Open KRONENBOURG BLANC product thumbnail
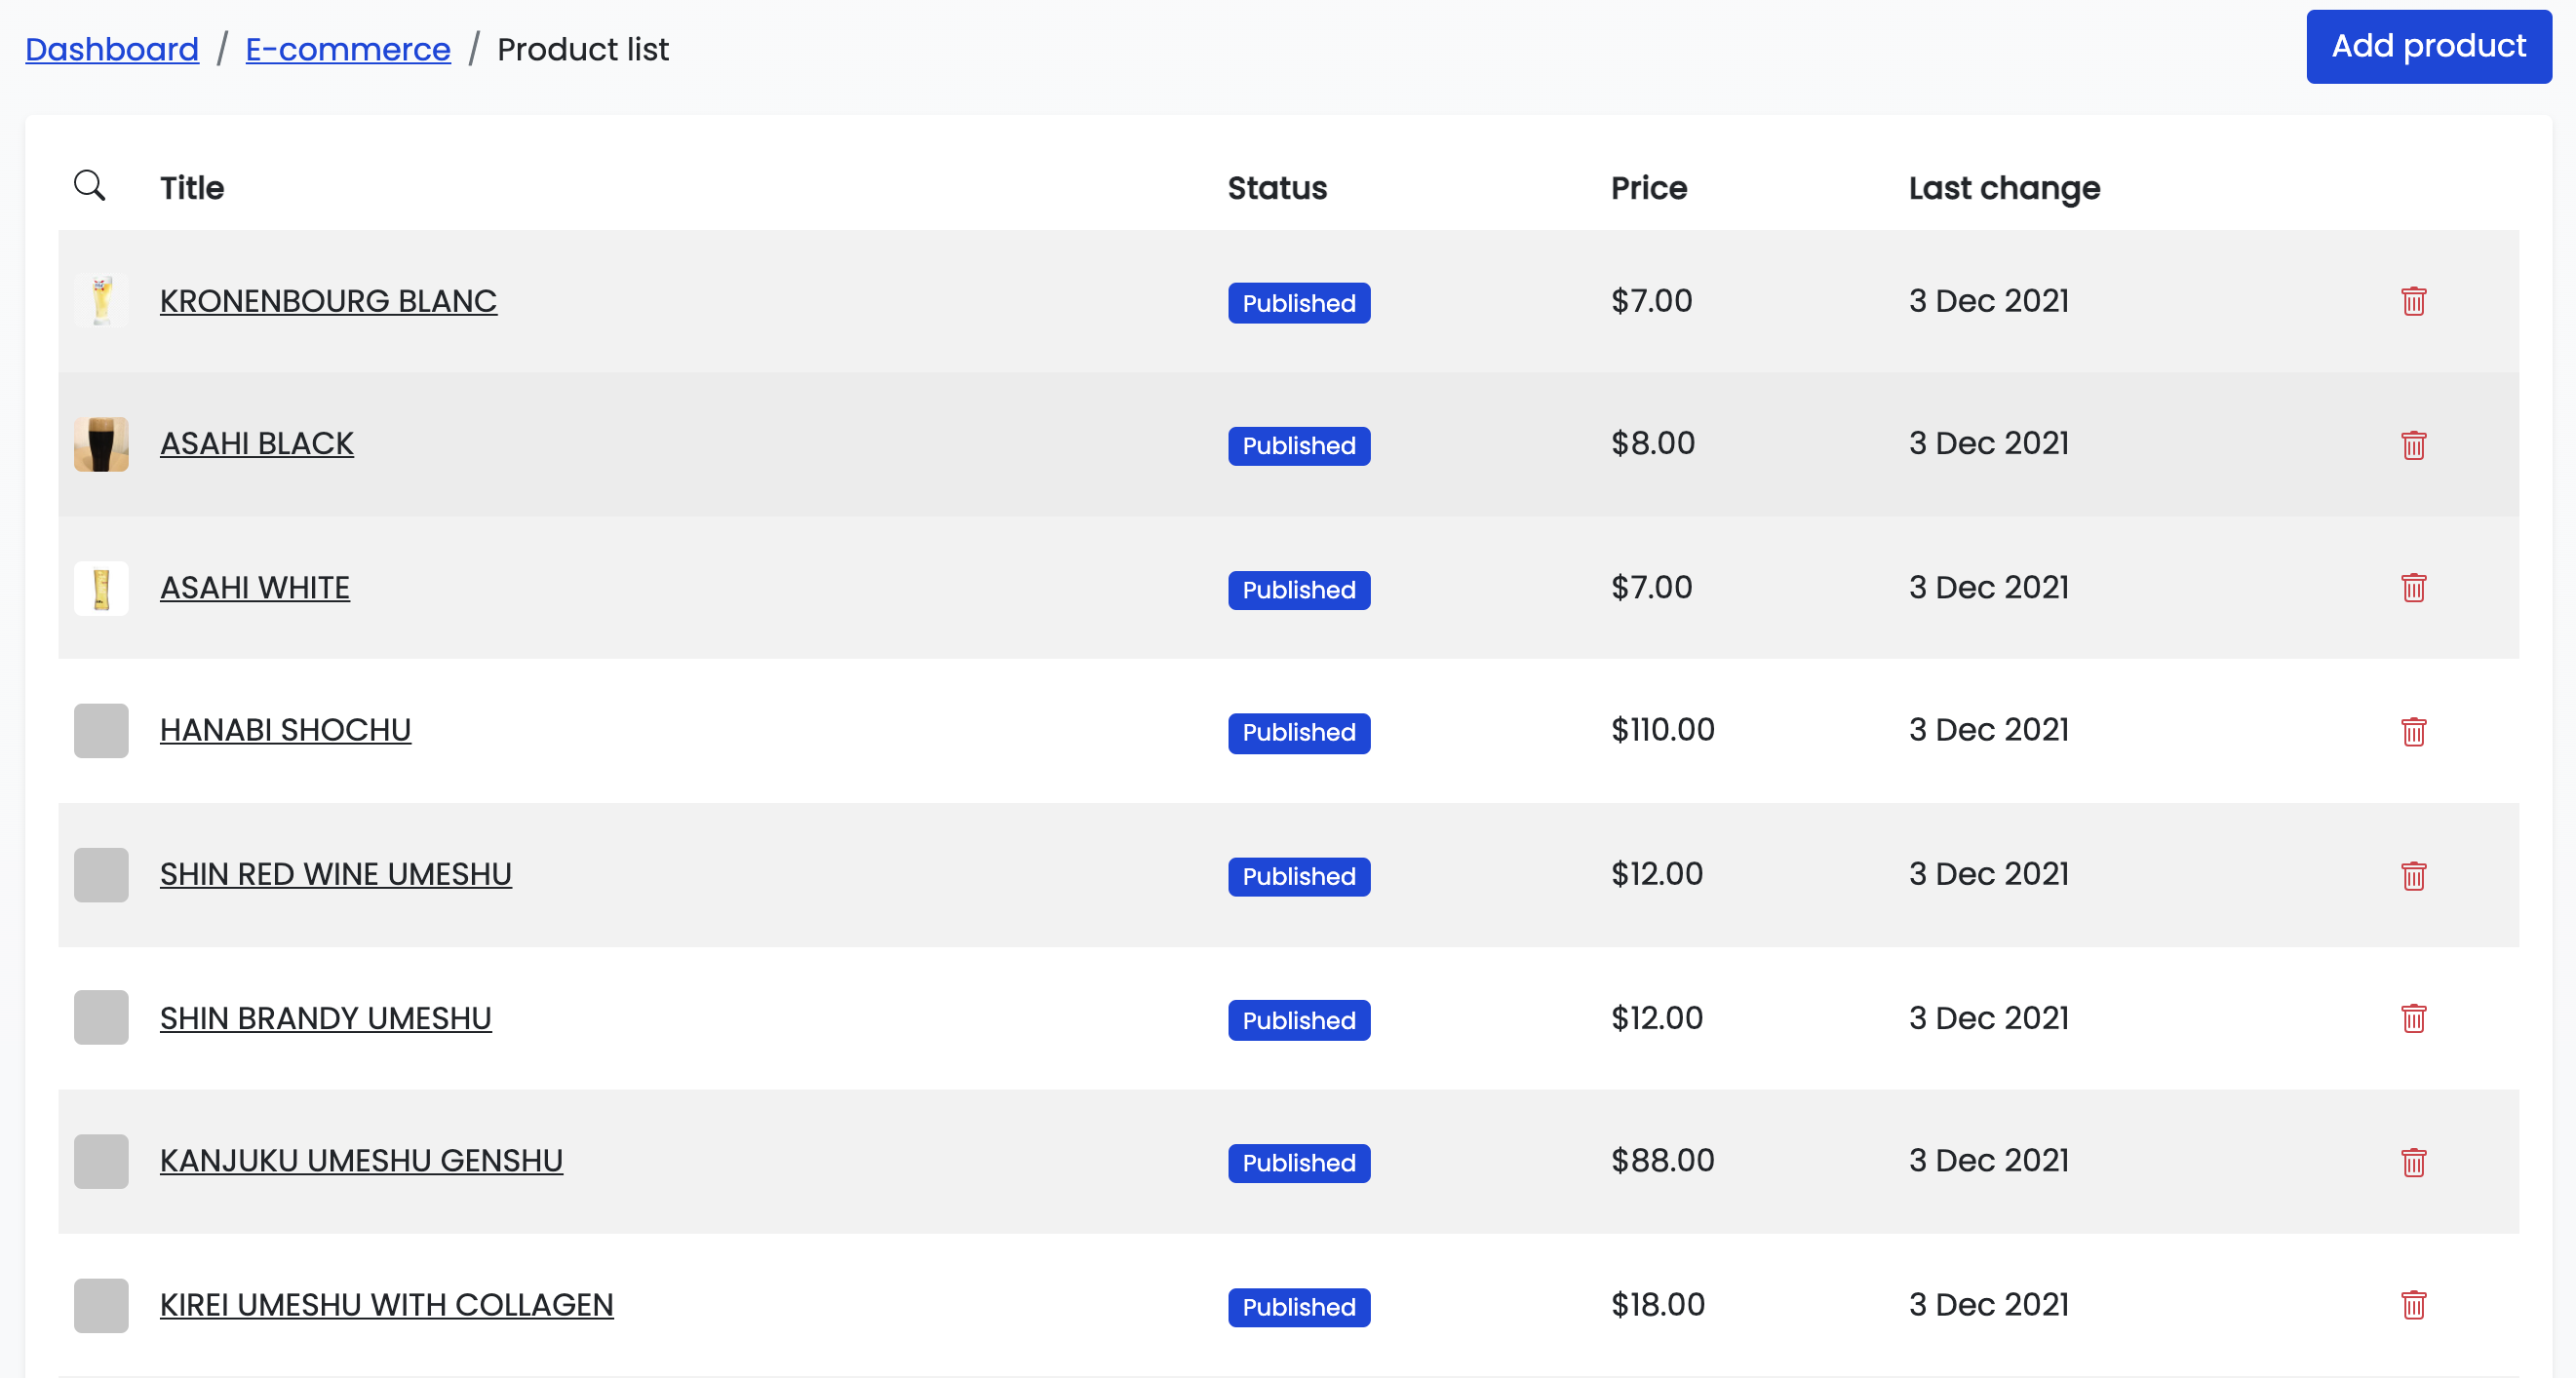Image resolution: width=2576 pixels, height=1378 pixels. tap(101, 301)
